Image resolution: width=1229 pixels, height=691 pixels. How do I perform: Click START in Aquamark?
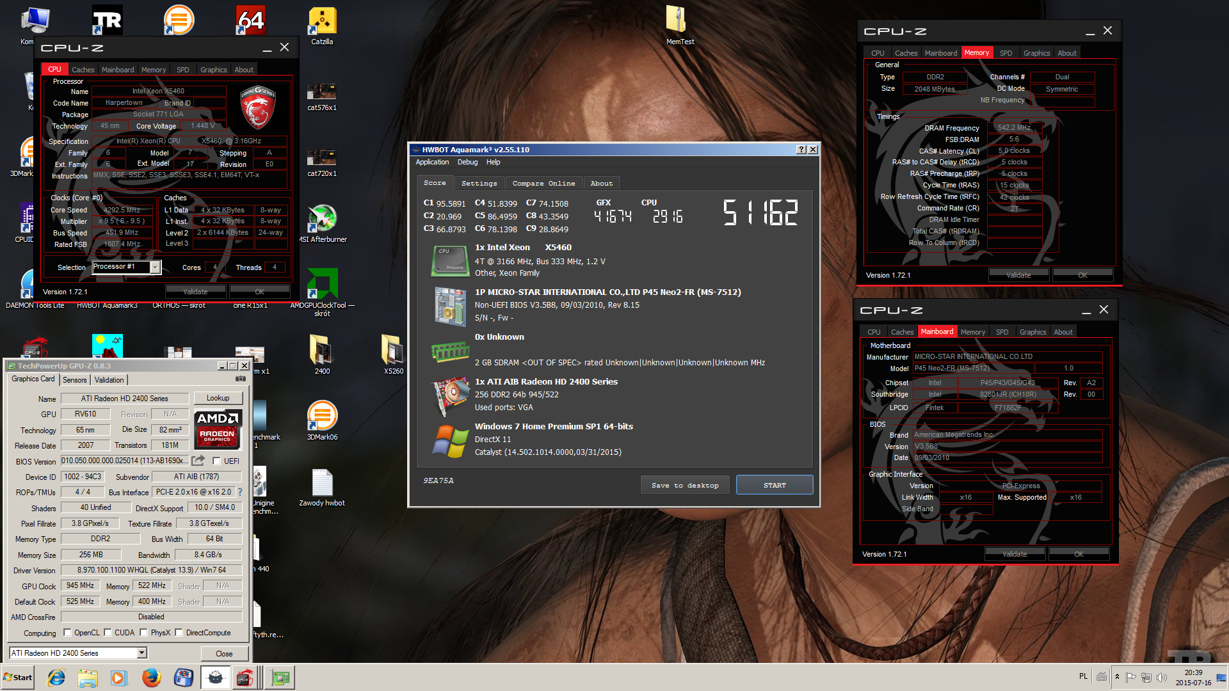click(x=775, y=486)
